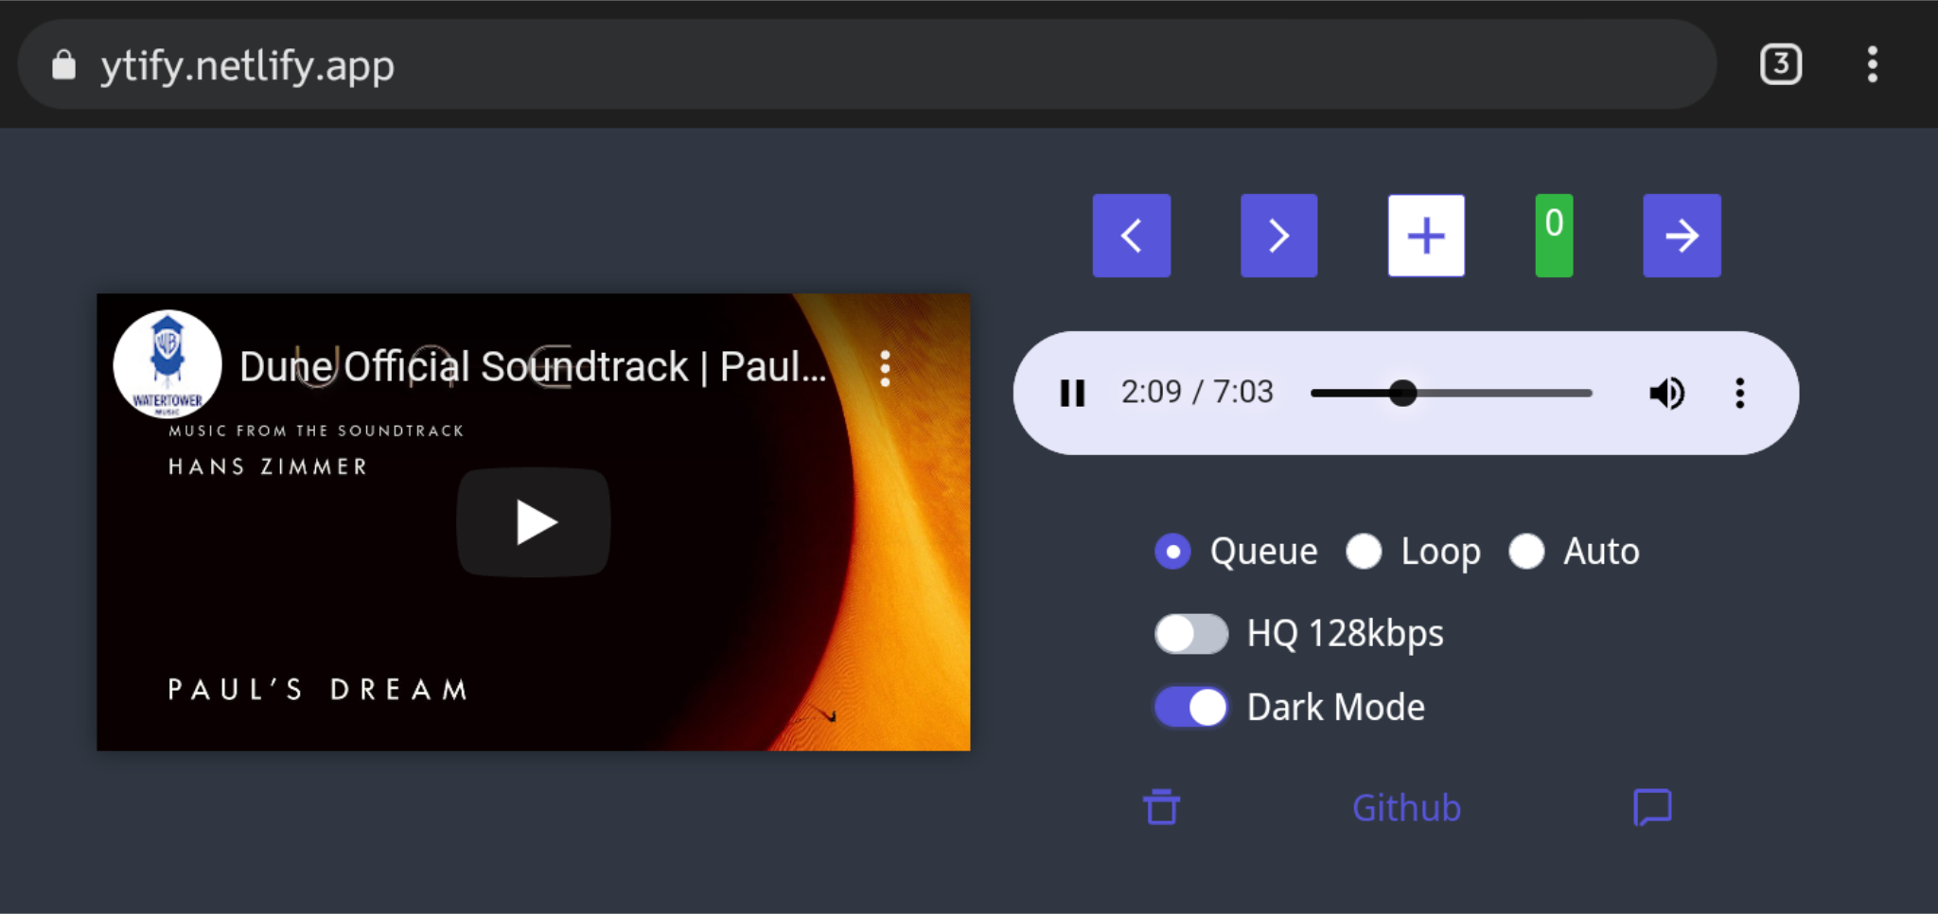Click the audio seek progress slider
This screenshot has width=1938, height=914.
[1452, 393]
